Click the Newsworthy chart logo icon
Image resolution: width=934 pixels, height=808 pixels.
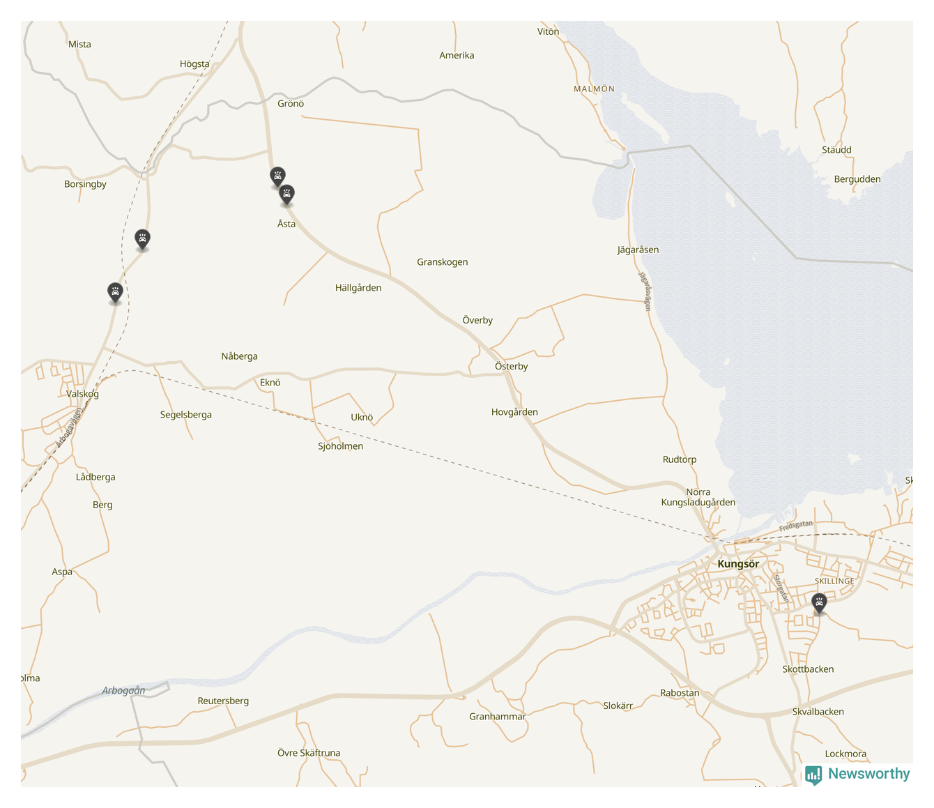tap(813, 775)
